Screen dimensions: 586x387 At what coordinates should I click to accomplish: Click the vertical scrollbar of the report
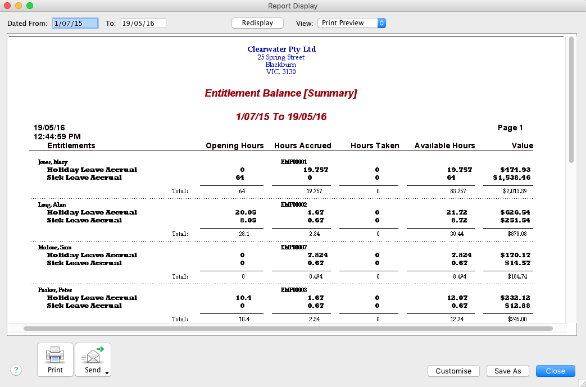coord(571,100)
